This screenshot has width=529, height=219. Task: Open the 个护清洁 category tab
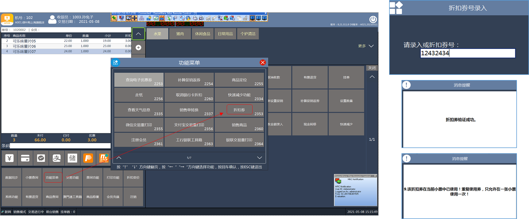[248, 34]
